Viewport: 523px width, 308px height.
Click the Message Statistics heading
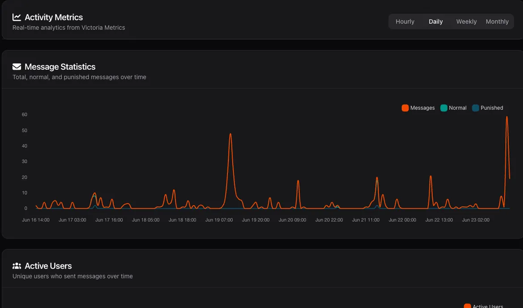coord(60,67)
